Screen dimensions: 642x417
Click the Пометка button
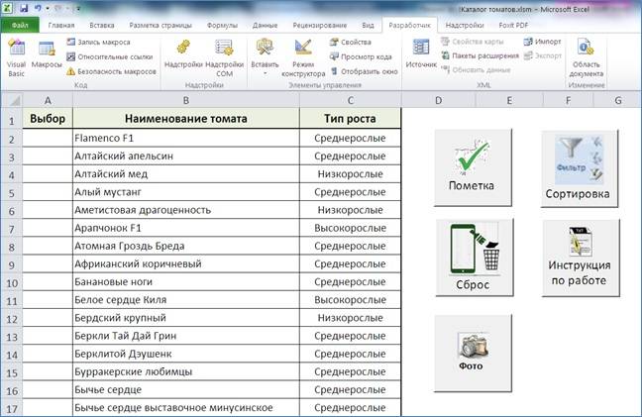(473, 167)
